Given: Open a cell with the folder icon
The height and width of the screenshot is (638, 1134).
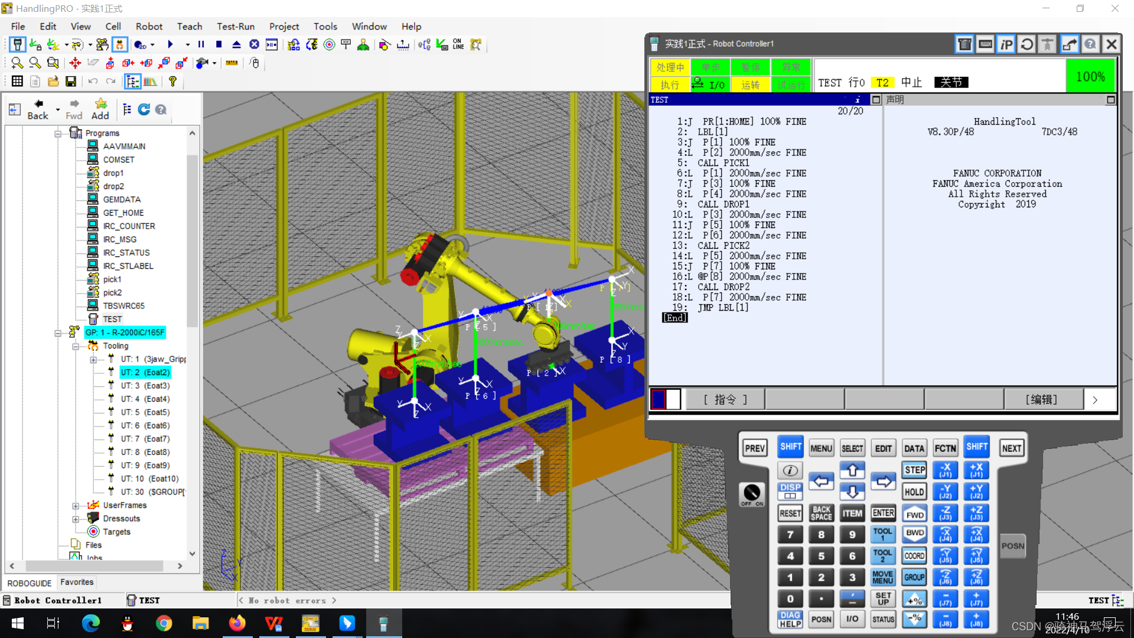Looking at the screenshot, I should click(53, 82).
